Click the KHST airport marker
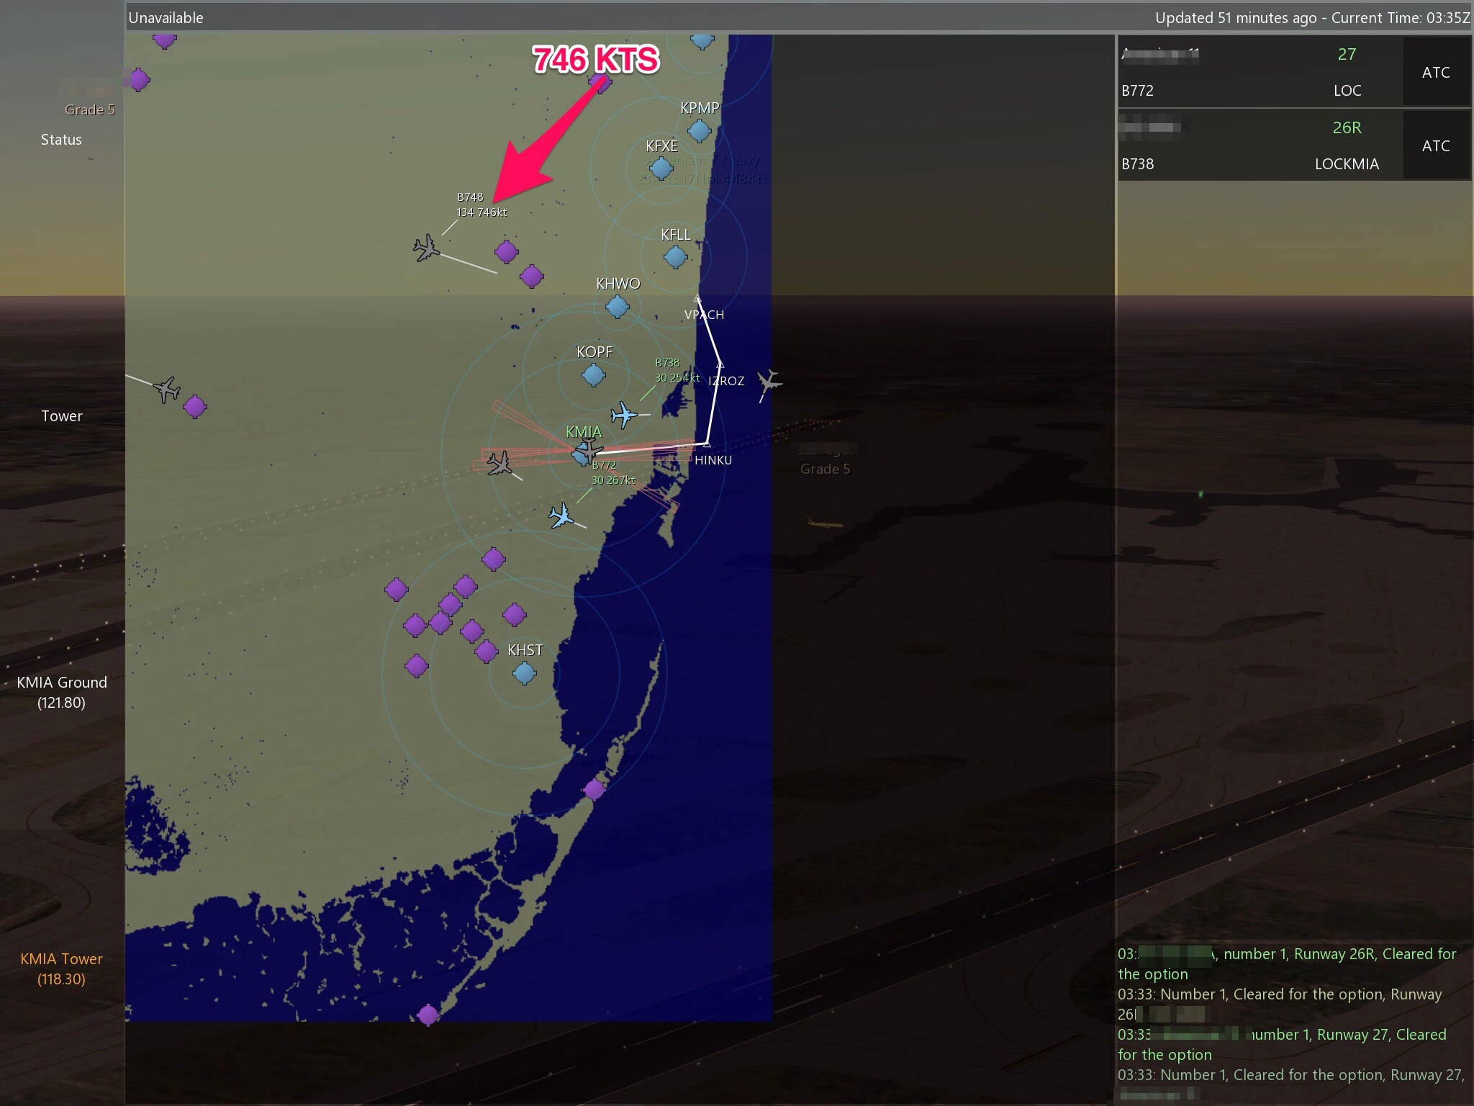The height and width of the screenshot is (1106, 1474). (524, 673)
